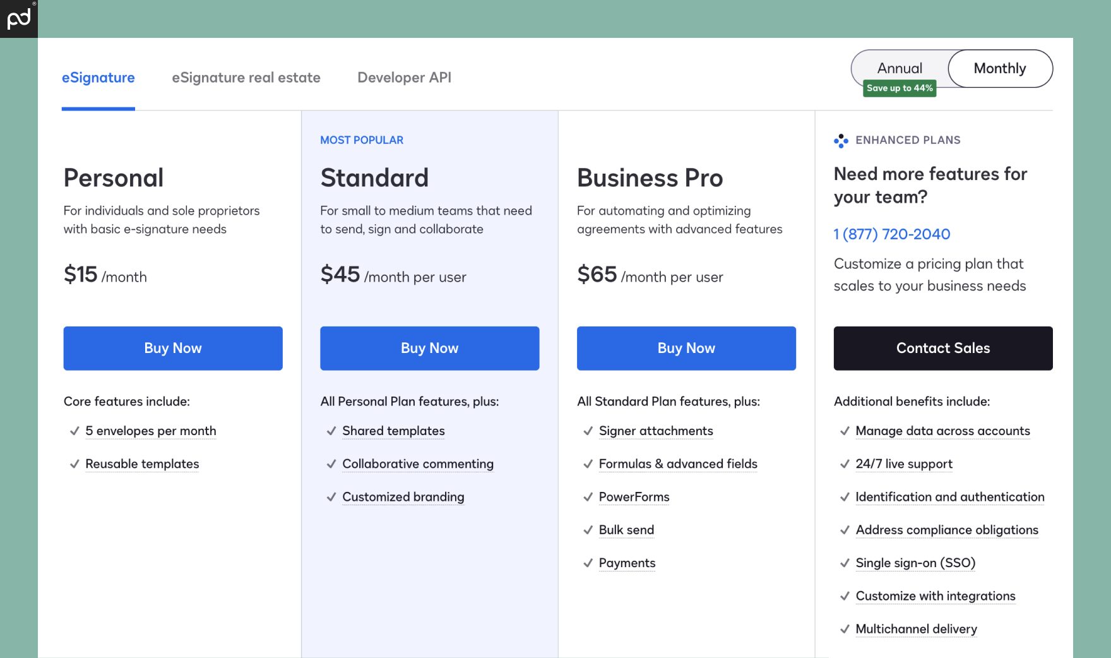Open the Reusable templates link

142,464
